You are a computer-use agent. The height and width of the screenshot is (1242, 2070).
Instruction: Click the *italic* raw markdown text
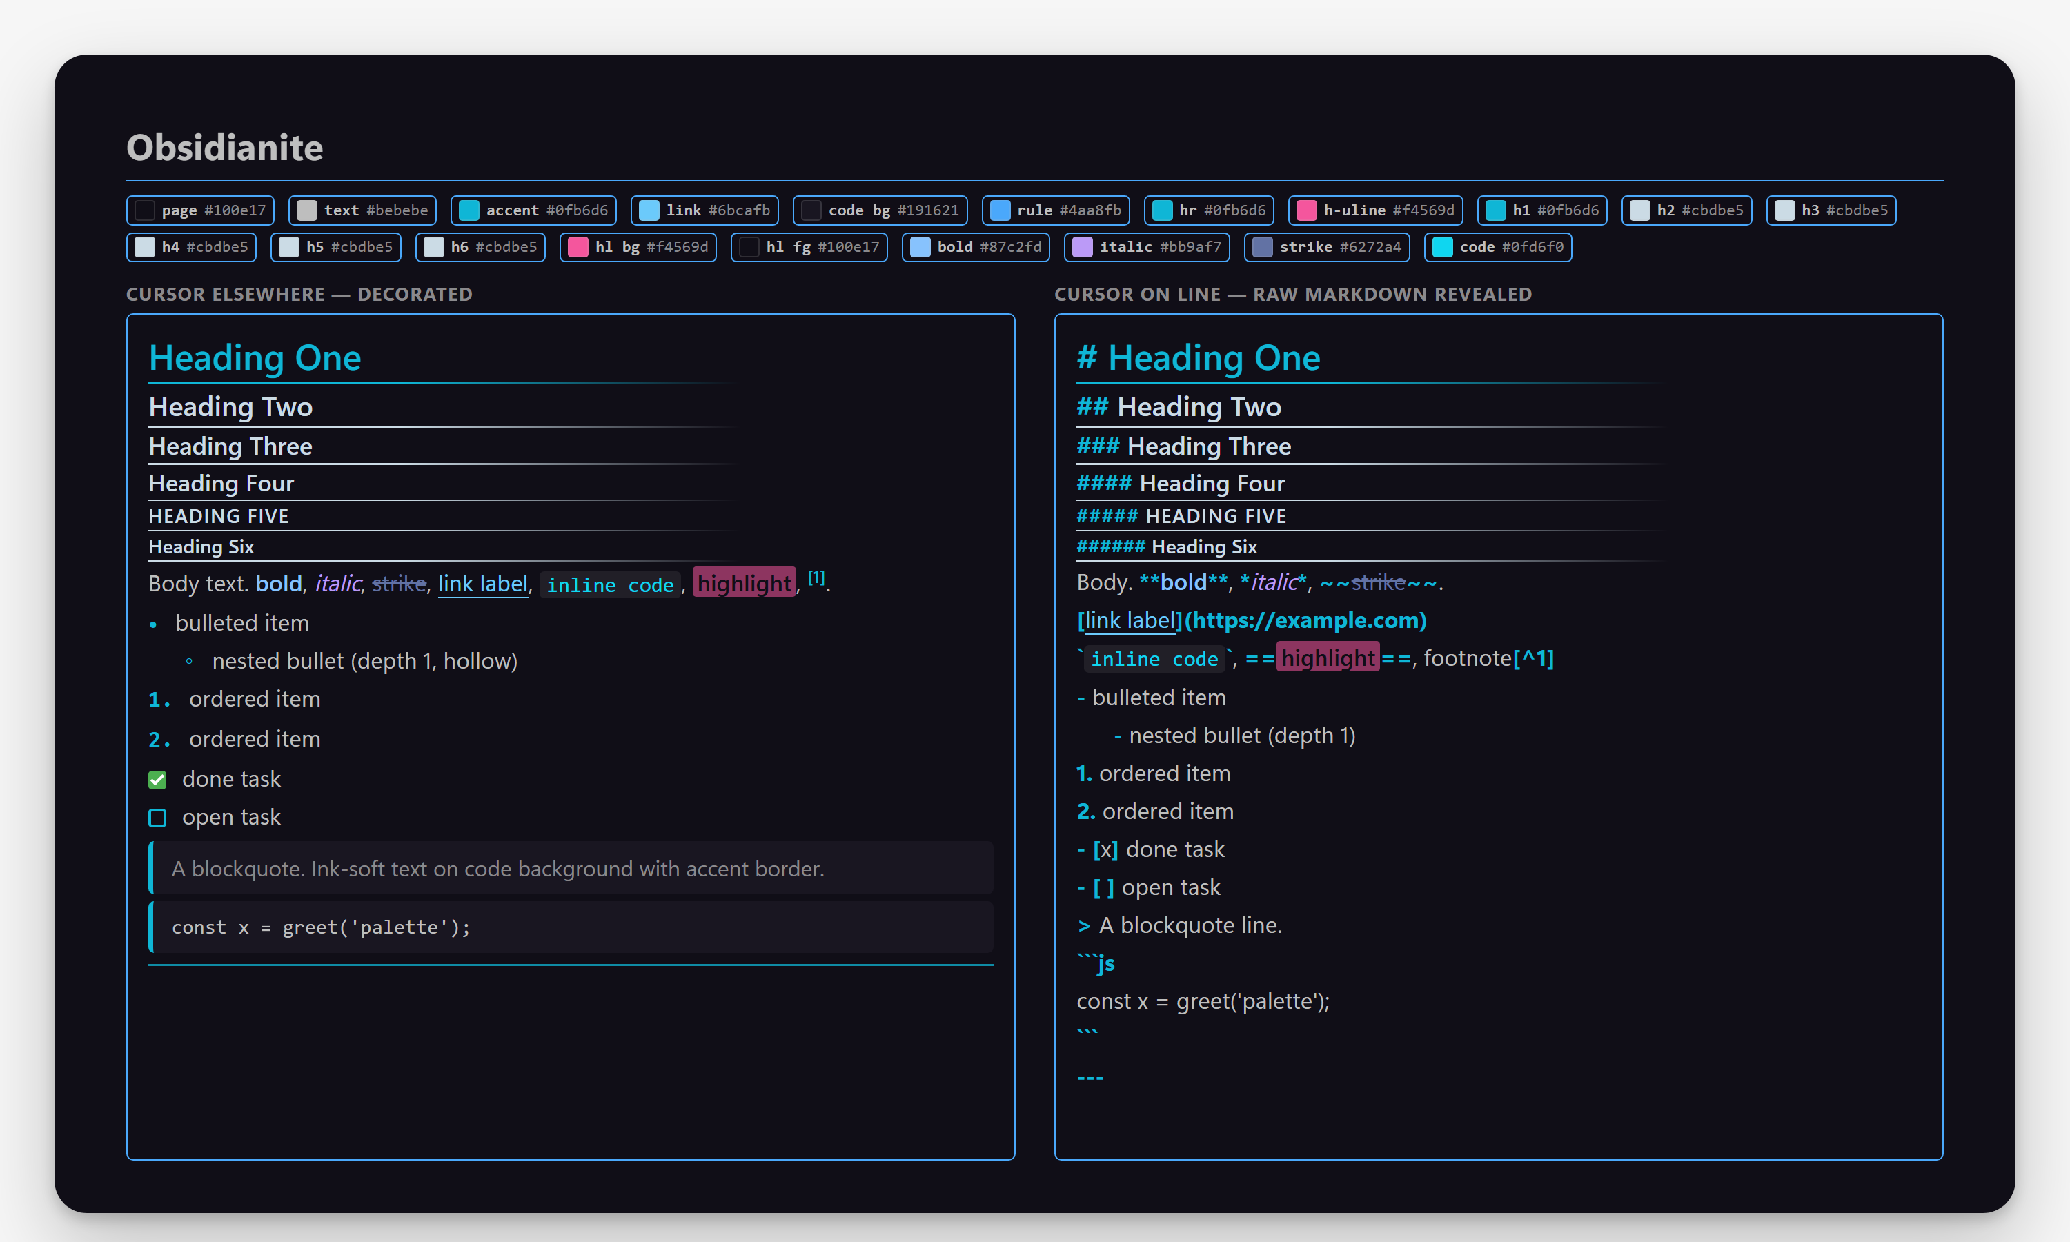[1274, 582]
